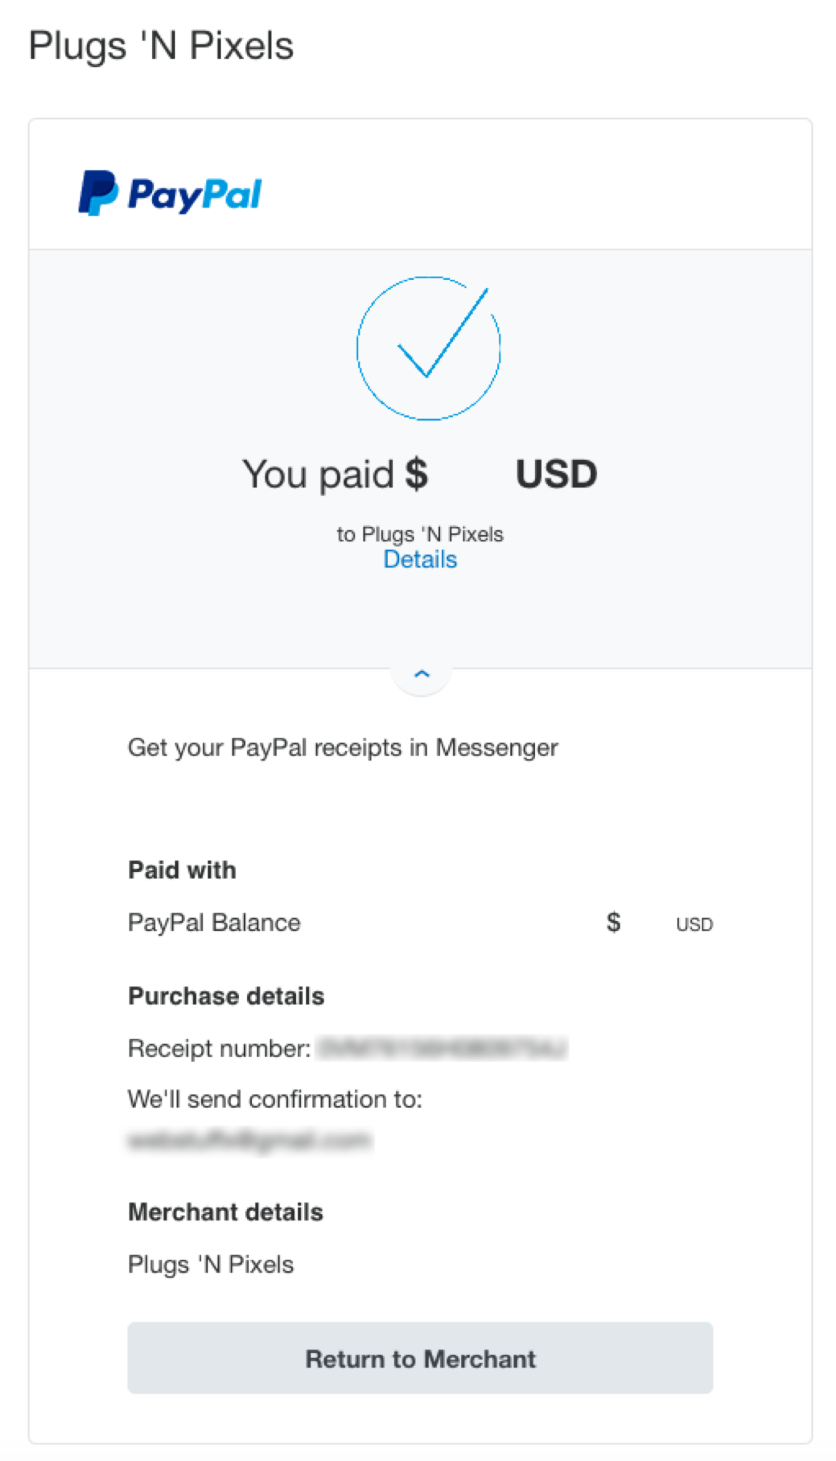Image resolution: width=836 pixels, height=1461 pixels.
Task: Click "We'll send confirmation to" text
Action: pos(275,1099)
